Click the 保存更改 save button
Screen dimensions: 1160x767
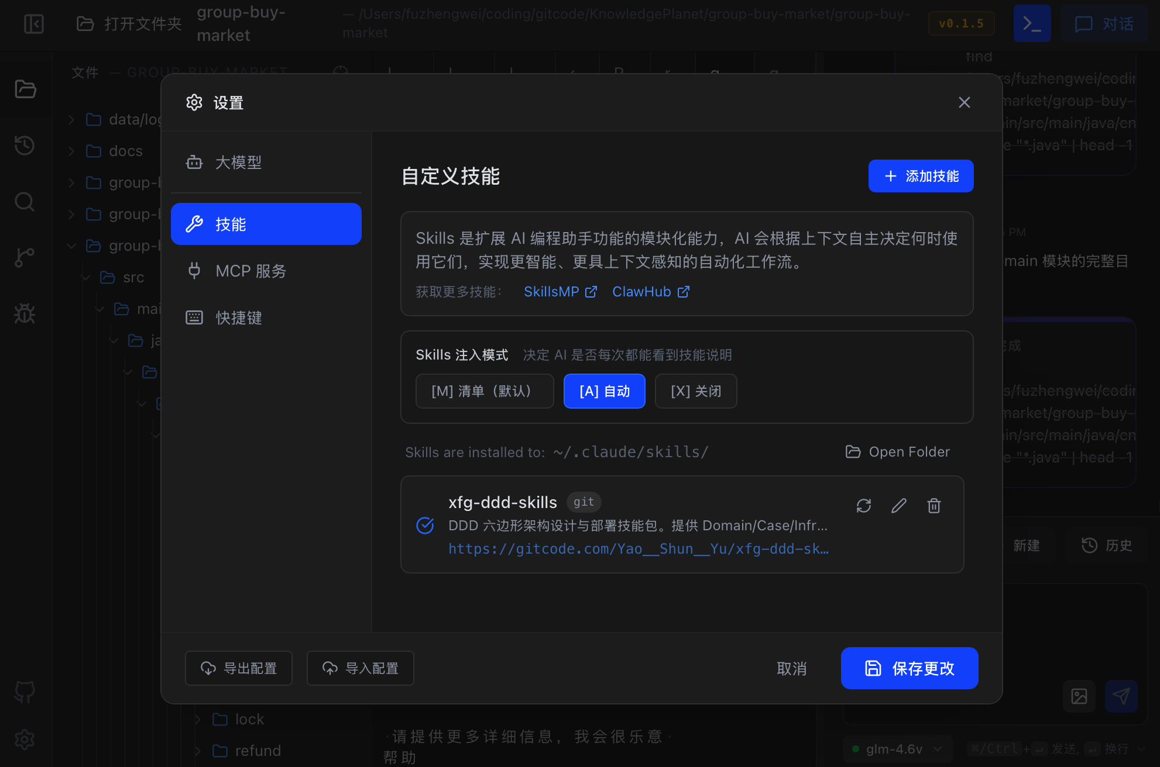[909, 668]
